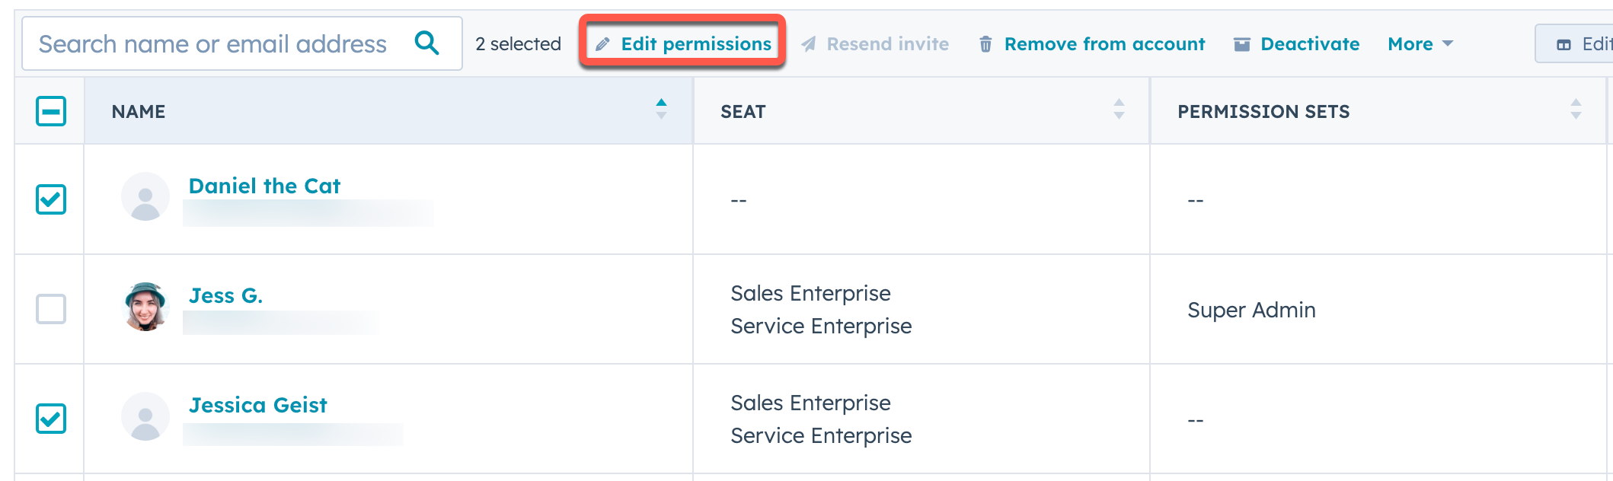This screenshot has width=1613, height=481.
Task: Toggle the select-all header checkbox
Action: [51, 111]
